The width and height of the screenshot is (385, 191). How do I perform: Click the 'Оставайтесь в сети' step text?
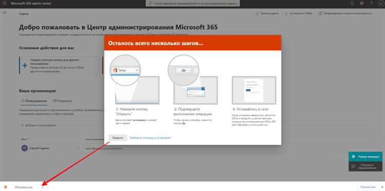(250, 109)
